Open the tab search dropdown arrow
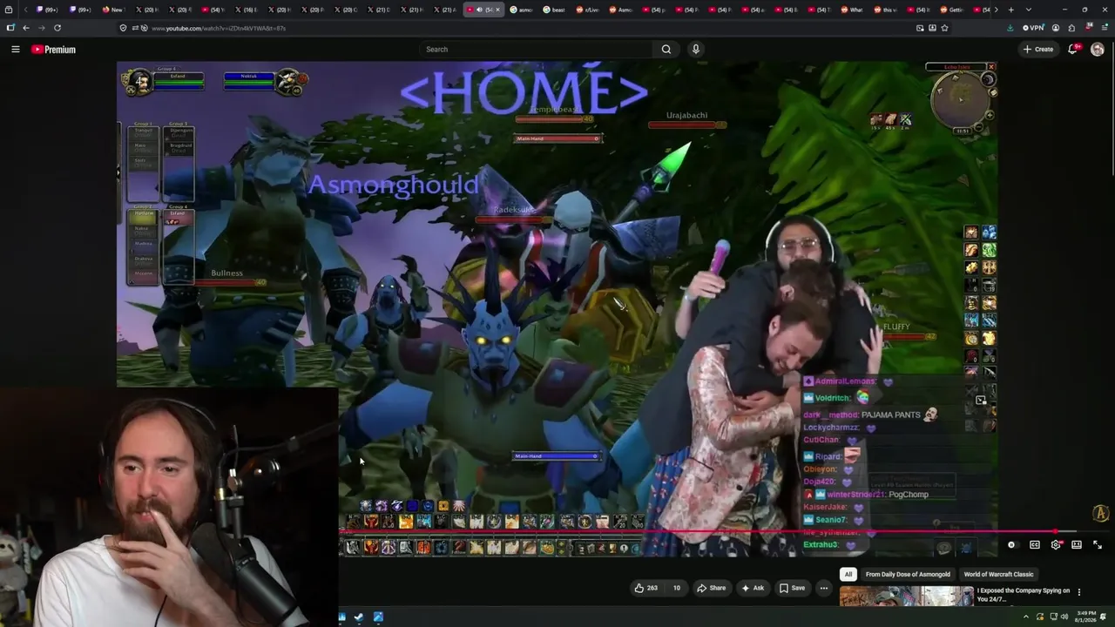 (1028, 10)
